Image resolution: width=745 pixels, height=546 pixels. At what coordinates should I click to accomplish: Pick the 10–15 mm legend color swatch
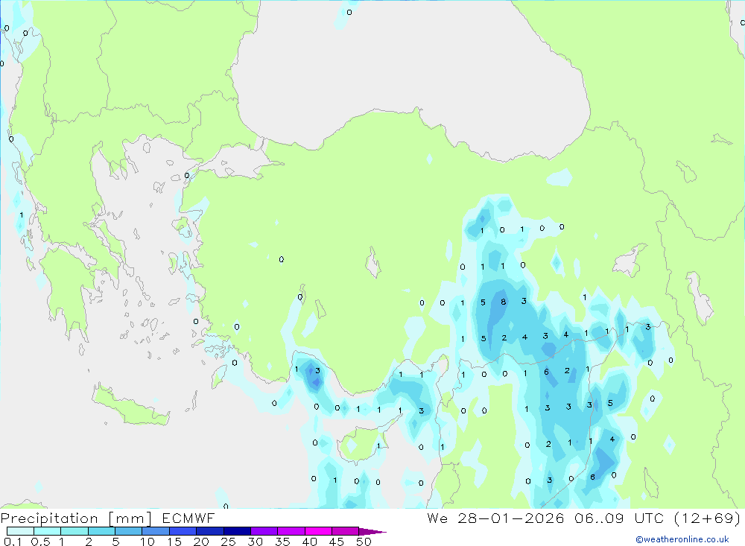[x=156, y=531]
